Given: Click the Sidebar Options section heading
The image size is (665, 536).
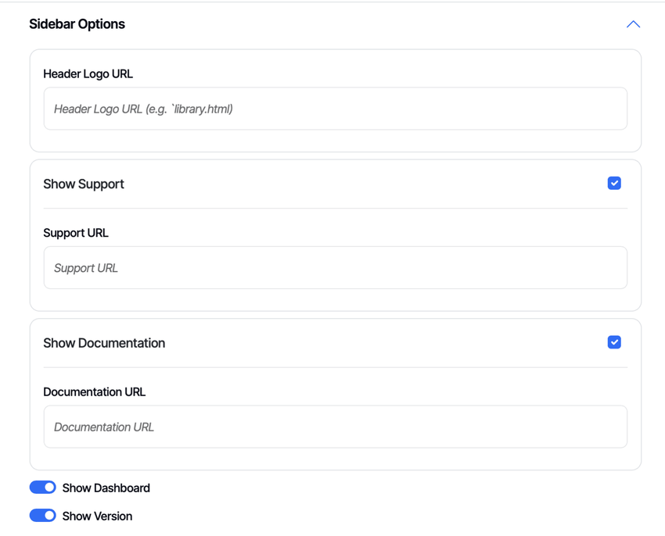Looking at the screenshot, I should coord(77,24).
